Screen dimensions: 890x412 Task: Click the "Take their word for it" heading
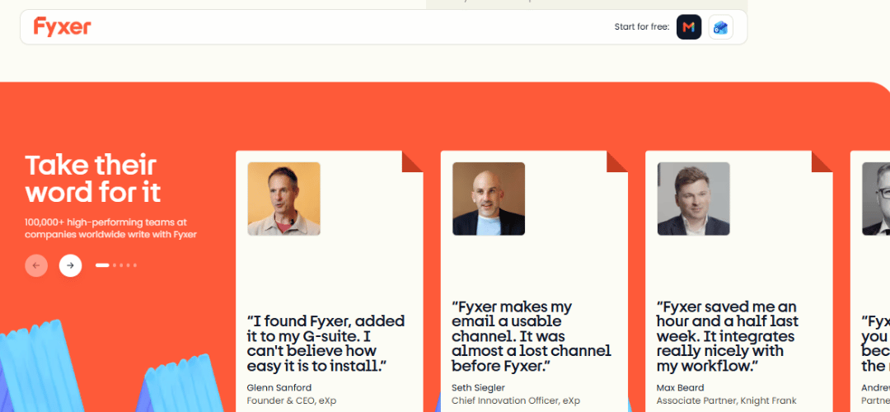[x=92, y=178]
